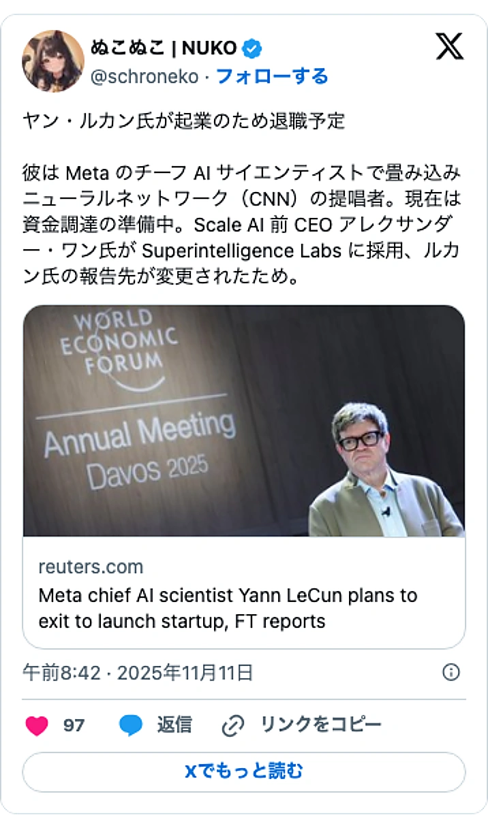Click the 返信 reply button
The height and width of the screenshot is (828, 488).
tap(174, 725)
